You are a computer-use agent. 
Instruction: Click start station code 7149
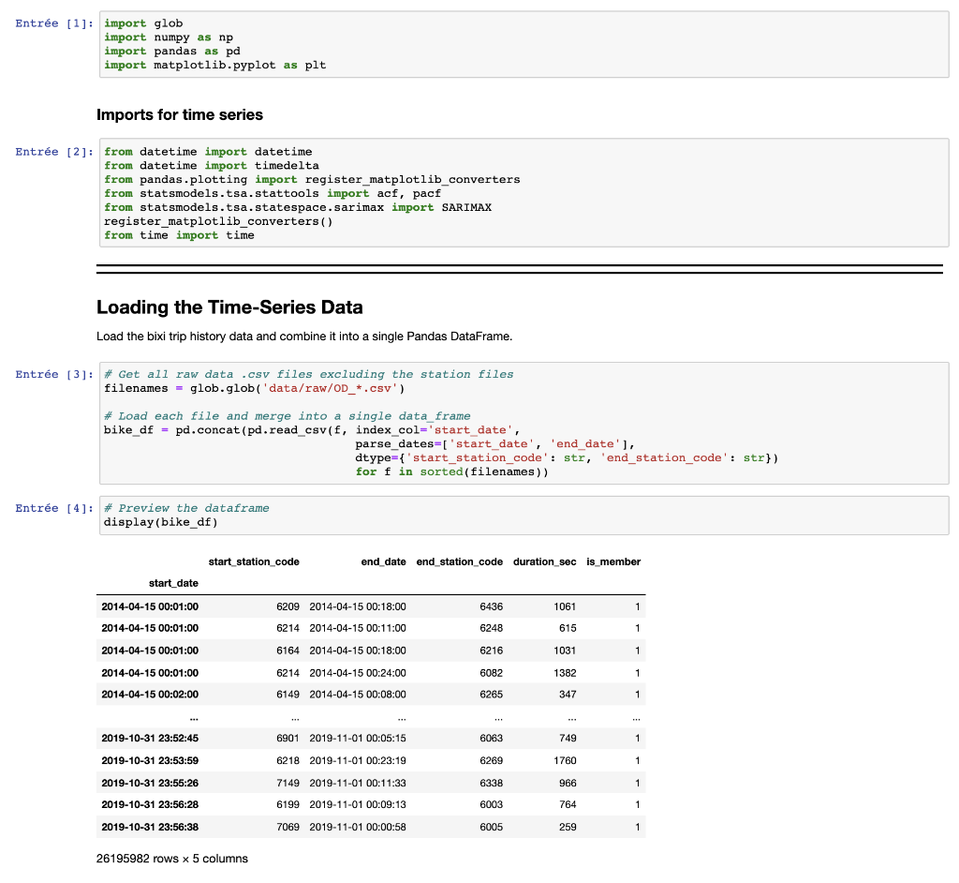pos(288,783)
